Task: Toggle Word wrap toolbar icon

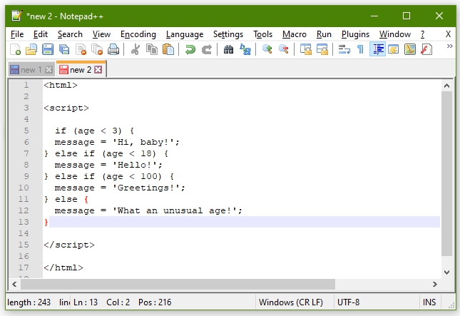Action: (x=344, y=49)
